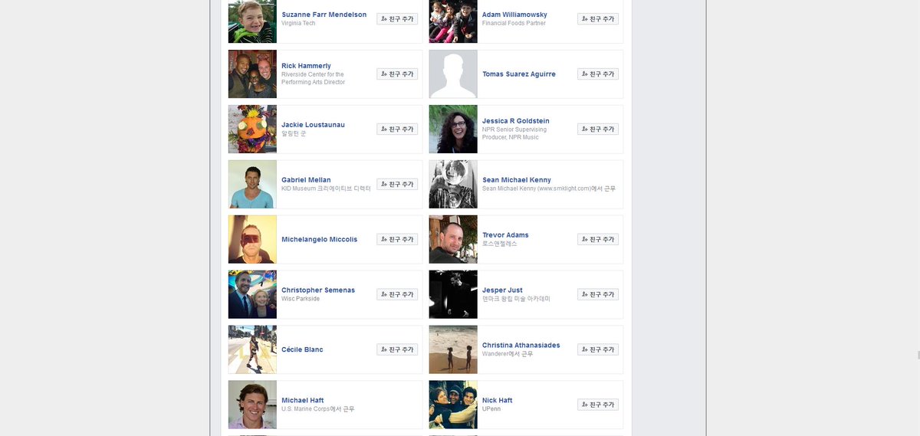This screenshot has height=436, width=920.
Task: Open Tomas Suarez Aguirre default avatar
Action: 453,74
